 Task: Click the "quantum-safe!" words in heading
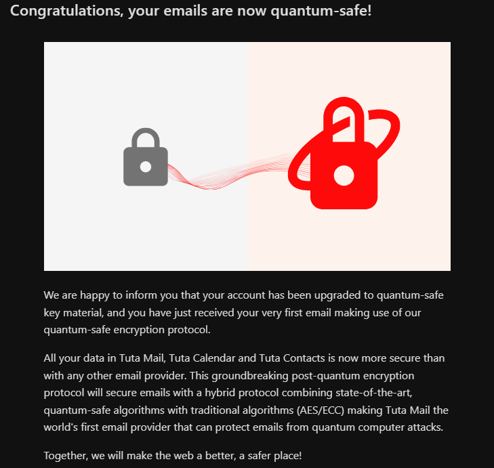click(x=327, y=12)
